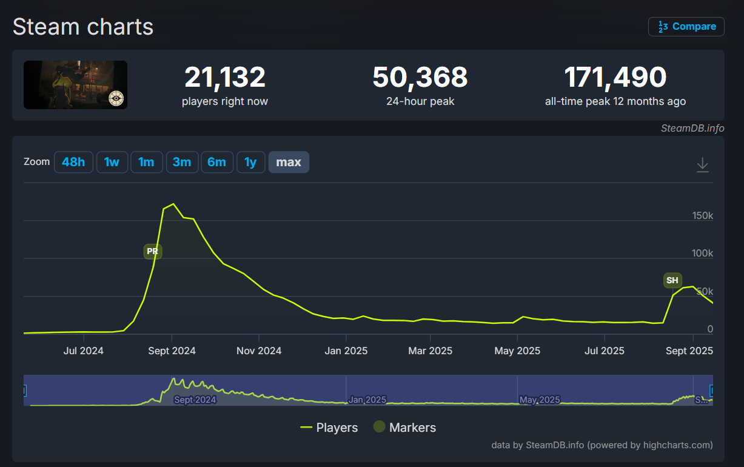The height and width of the screenshot is (467, 744).
Task: Toggle the Markers series in legend
Action: point(404,428)
